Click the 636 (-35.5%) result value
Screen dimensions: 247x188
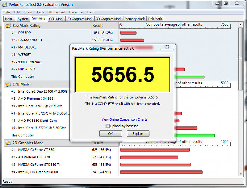tap(101, 165)
